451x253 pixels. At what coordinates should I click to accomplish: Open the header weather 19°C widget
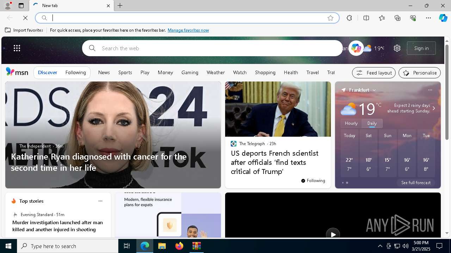[x=374, y=48]
